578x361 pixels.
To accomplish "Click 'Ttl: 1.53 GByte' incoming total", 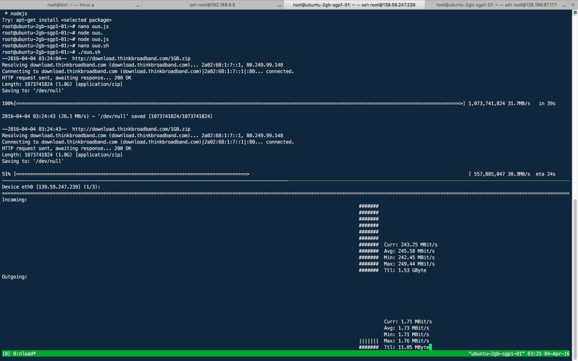I will tap(405, 270).
